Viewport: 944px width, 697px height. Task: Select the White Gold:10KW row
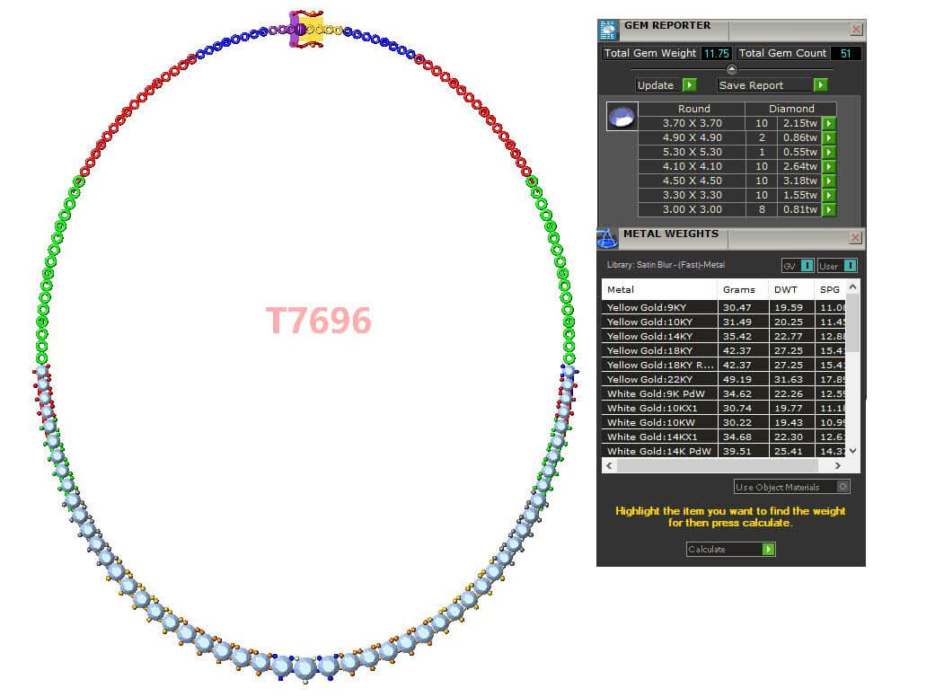[x=658, y=422]
